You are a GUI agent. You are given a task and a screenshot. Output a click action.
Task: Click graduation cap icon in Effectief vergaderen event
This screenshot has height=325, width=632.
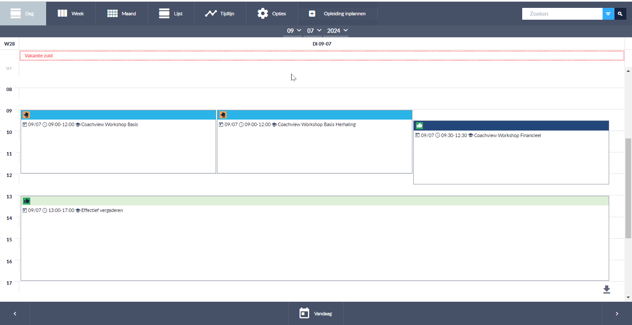78,211
